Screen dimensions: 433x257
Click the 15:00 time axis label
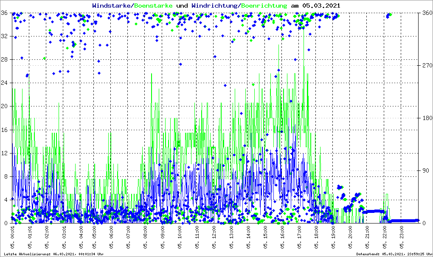[265, 239]
